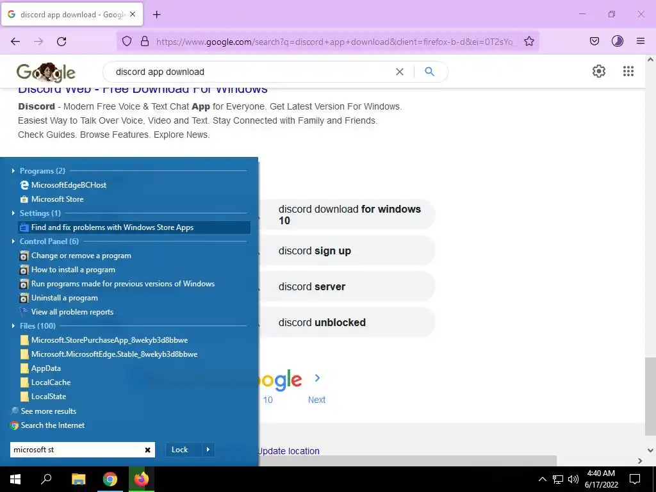Show hidden system tray icons
The width and height of the screenshot is (656, 492).
(x=542, y=479)
